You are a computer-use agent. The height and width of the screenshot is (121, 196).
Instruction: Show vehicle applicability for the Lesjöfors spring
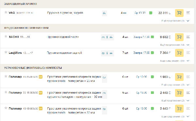click(111, 53)
